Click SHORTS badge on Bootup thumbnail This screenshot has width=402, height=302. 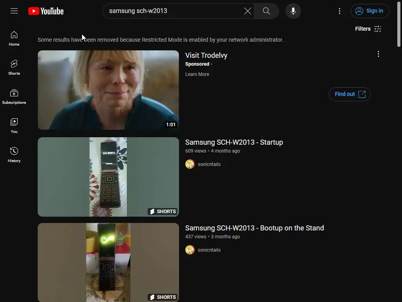click(x=163, y=297)
